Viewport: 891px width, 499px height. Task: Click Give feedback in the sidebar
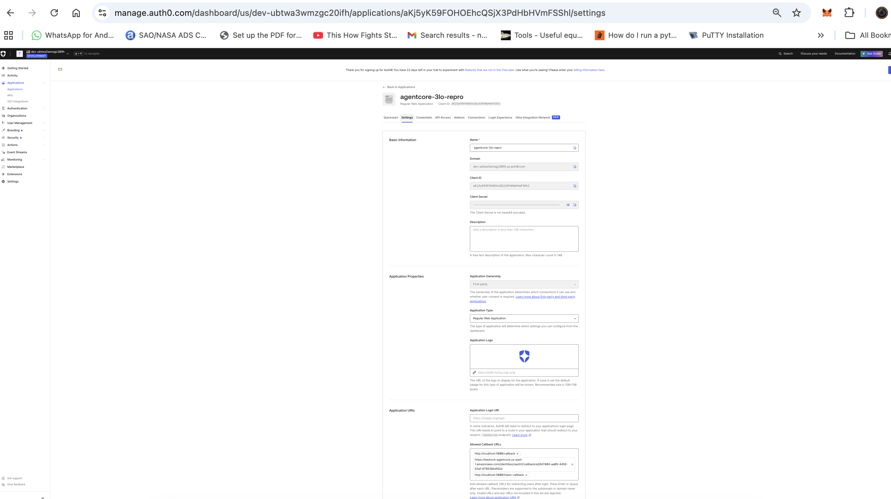(16, 484)
